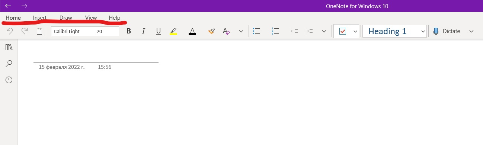Open the Home tab

point(13,18)
